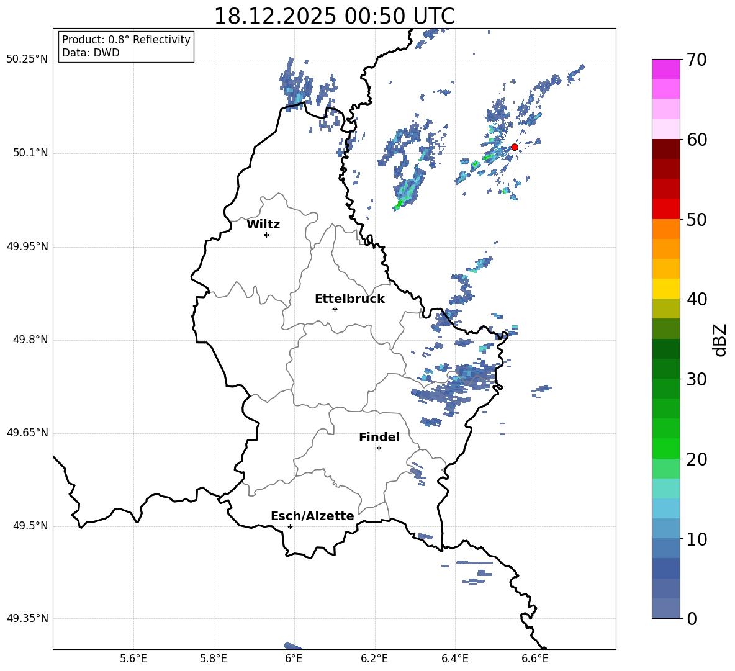Click the Wiltz station cross marker

pyautogui.click(x=267, y=235)
